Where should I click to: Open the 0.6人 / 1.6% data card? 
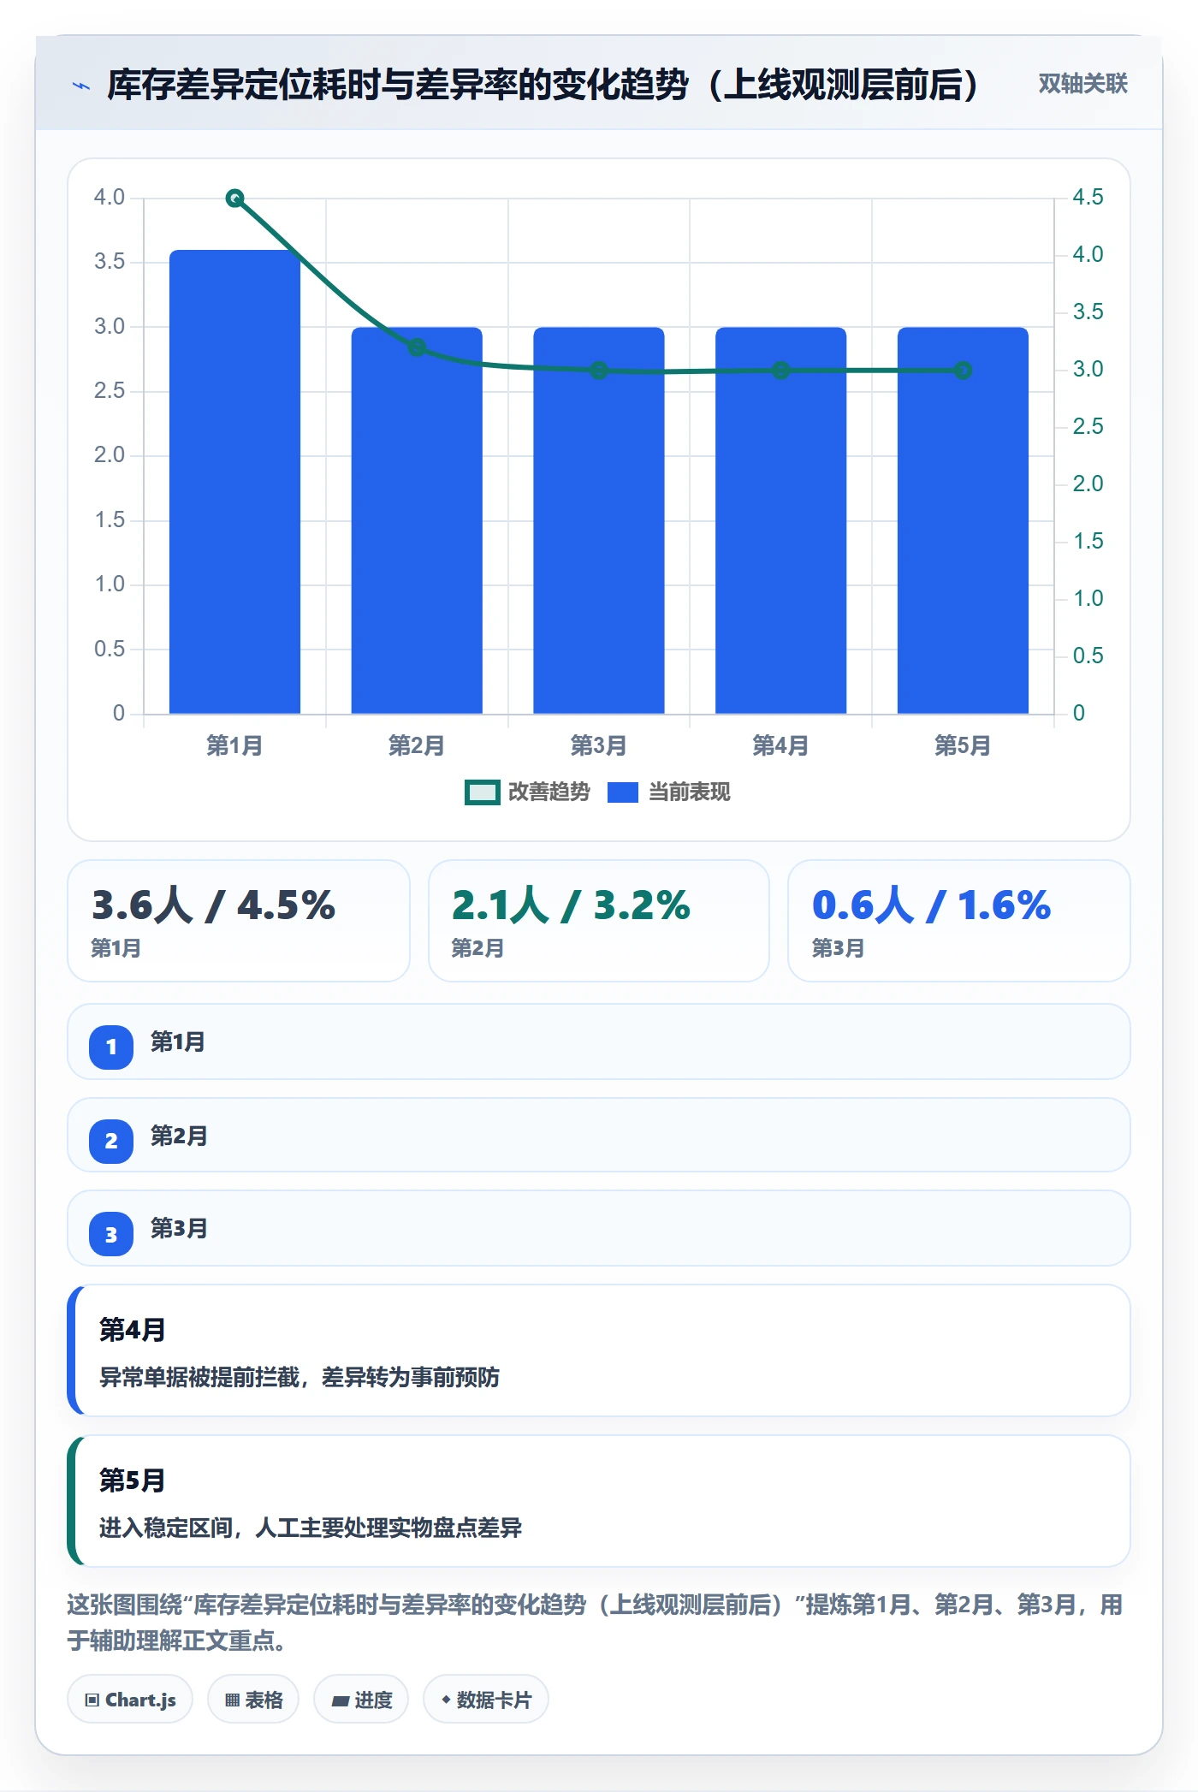pyautogui.click(x=958, y=921)
